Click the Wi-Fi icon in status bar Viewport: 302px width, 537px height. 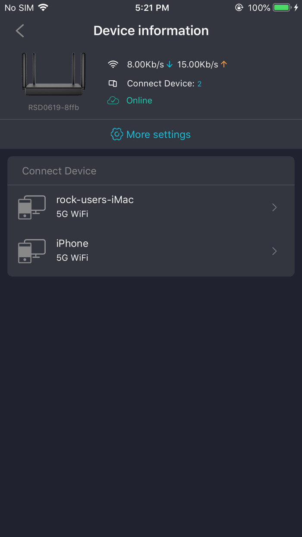pos(43,7)
